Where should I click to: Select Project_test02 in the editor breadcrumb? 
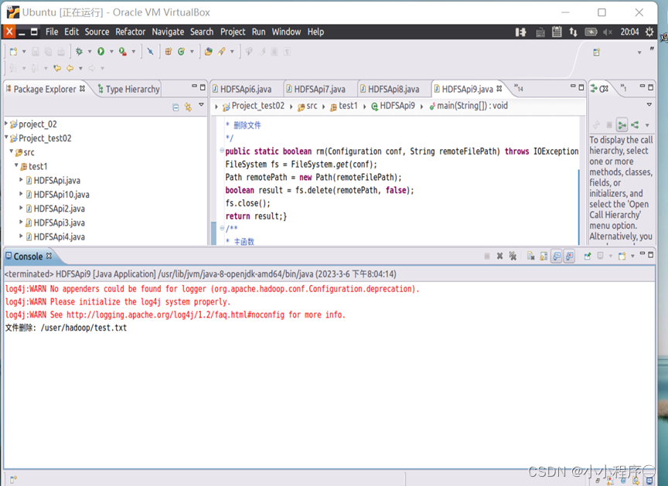(257, 106)
